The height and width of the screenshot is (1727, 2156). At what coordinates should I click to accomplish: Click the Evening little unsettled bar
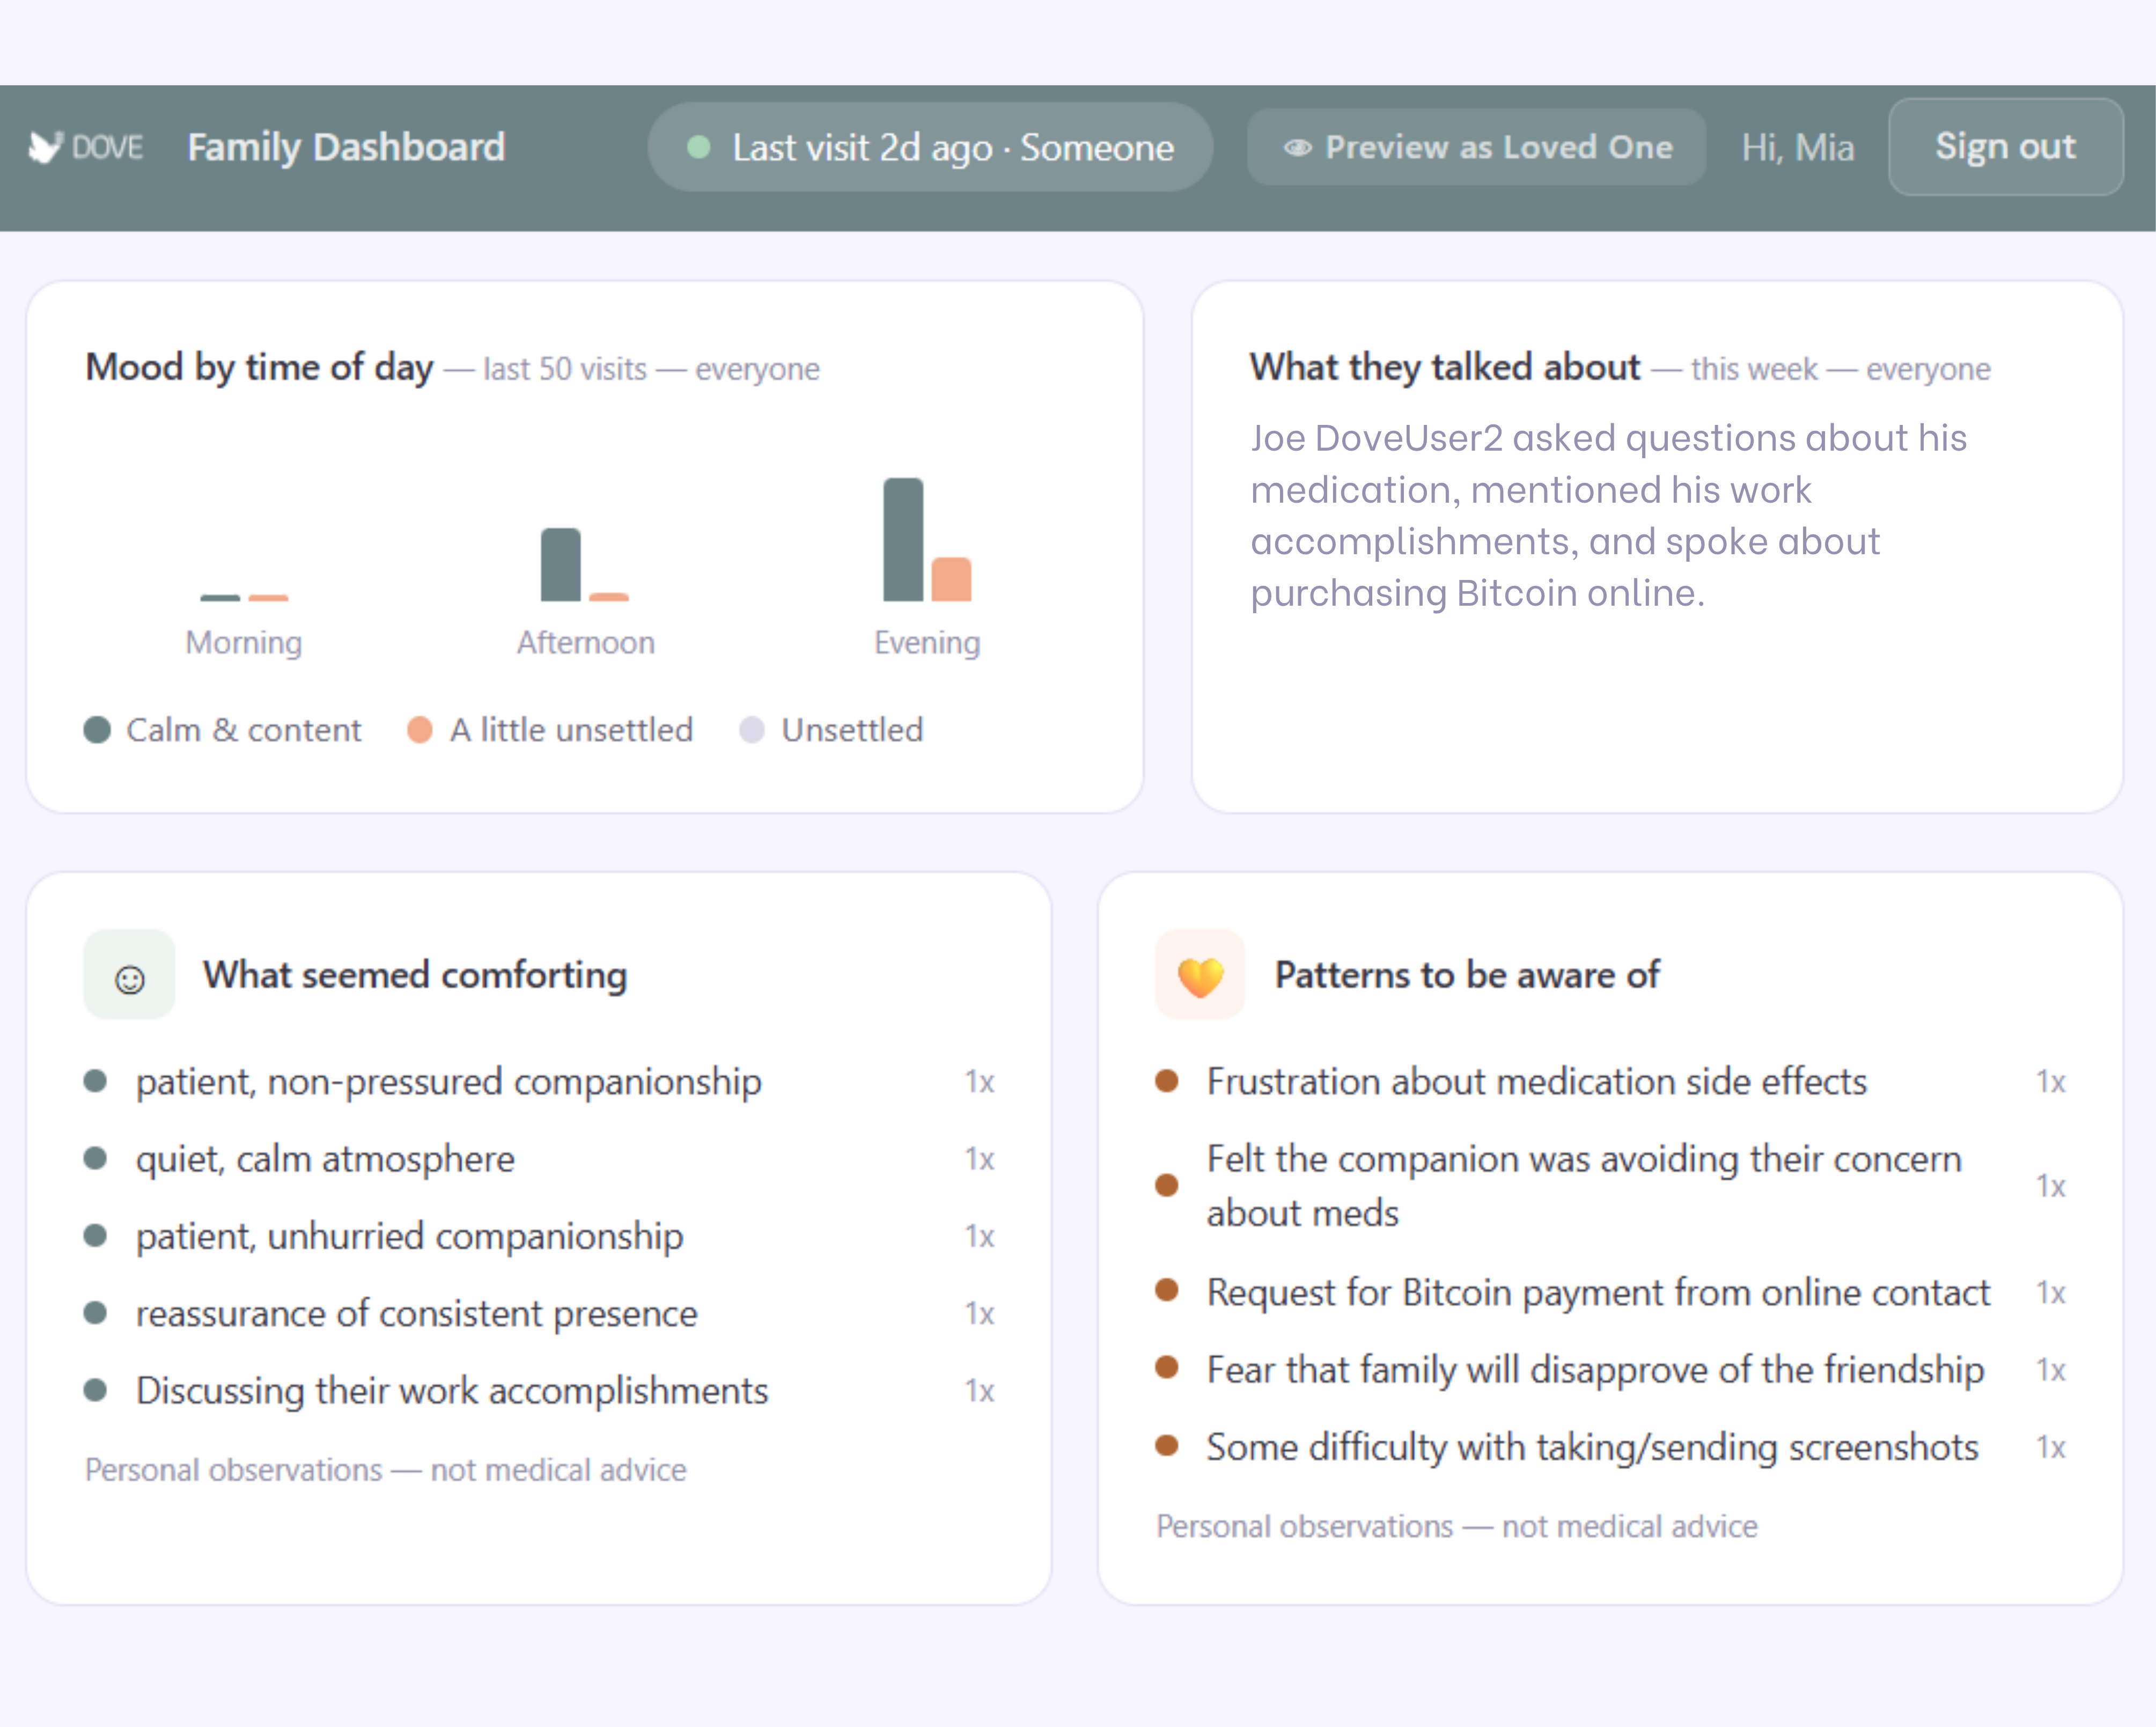click(951, 579)
